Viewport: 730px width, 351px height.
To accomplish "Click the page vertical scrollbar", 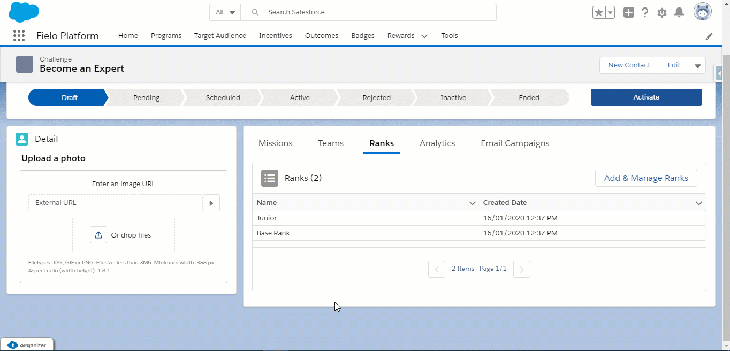I will click(x=726, y=198).
